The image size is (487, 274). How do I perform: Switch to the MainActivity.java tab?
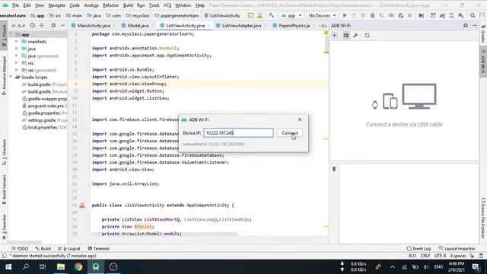click(94, 26)
